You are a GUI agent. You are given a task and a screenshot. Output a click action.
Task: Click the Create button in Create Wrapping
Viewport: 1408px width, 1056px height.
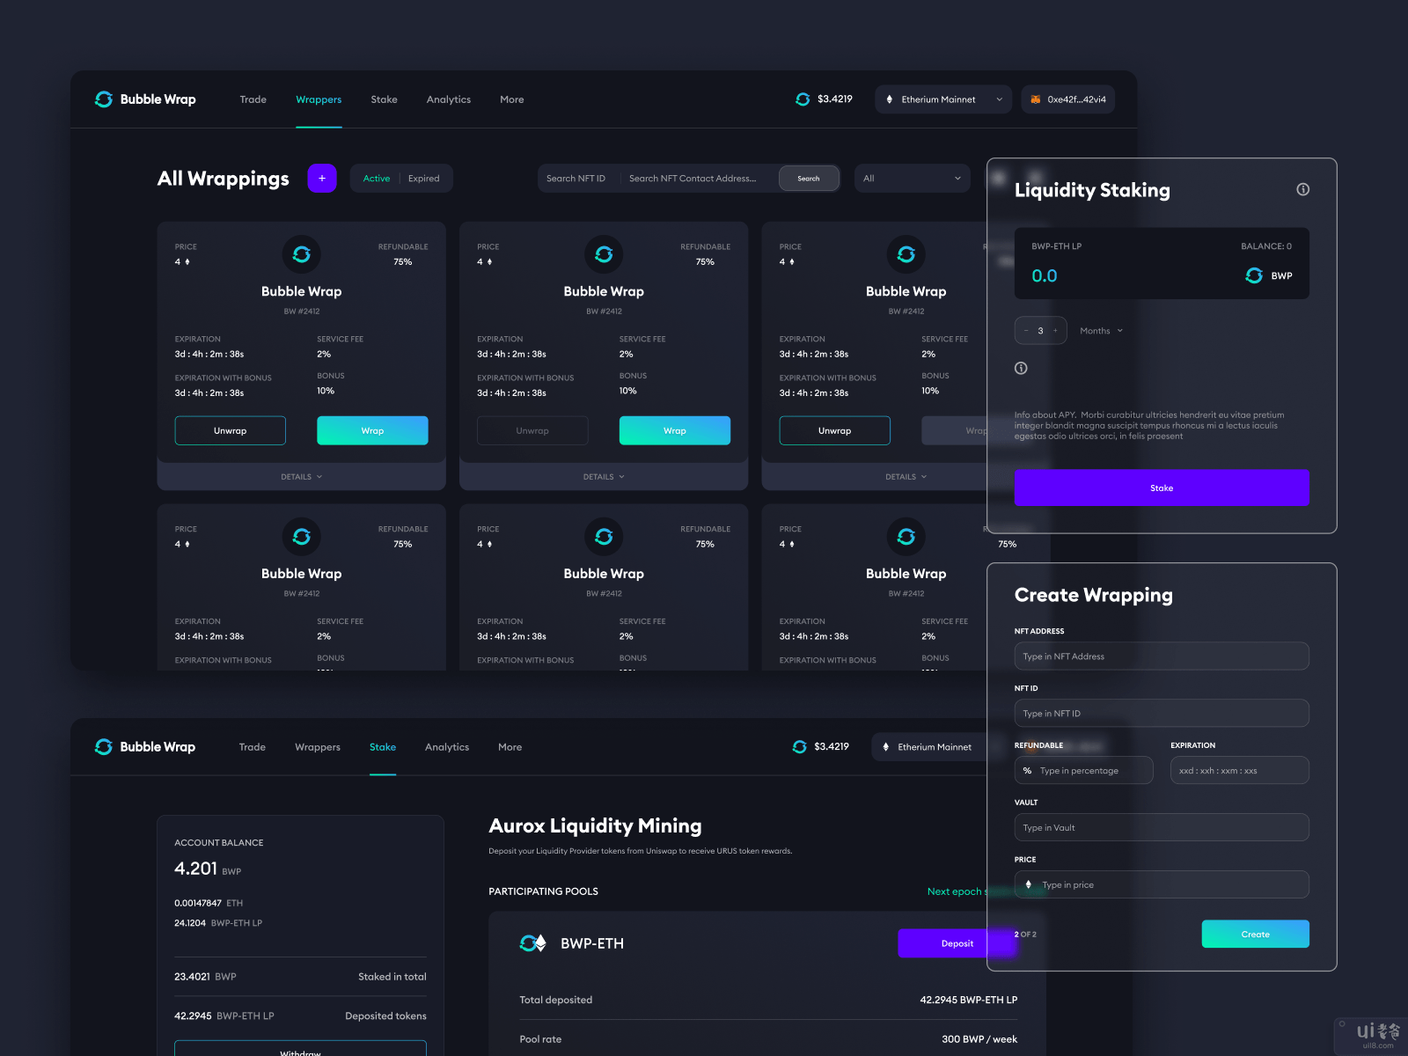pos(1255,934)
